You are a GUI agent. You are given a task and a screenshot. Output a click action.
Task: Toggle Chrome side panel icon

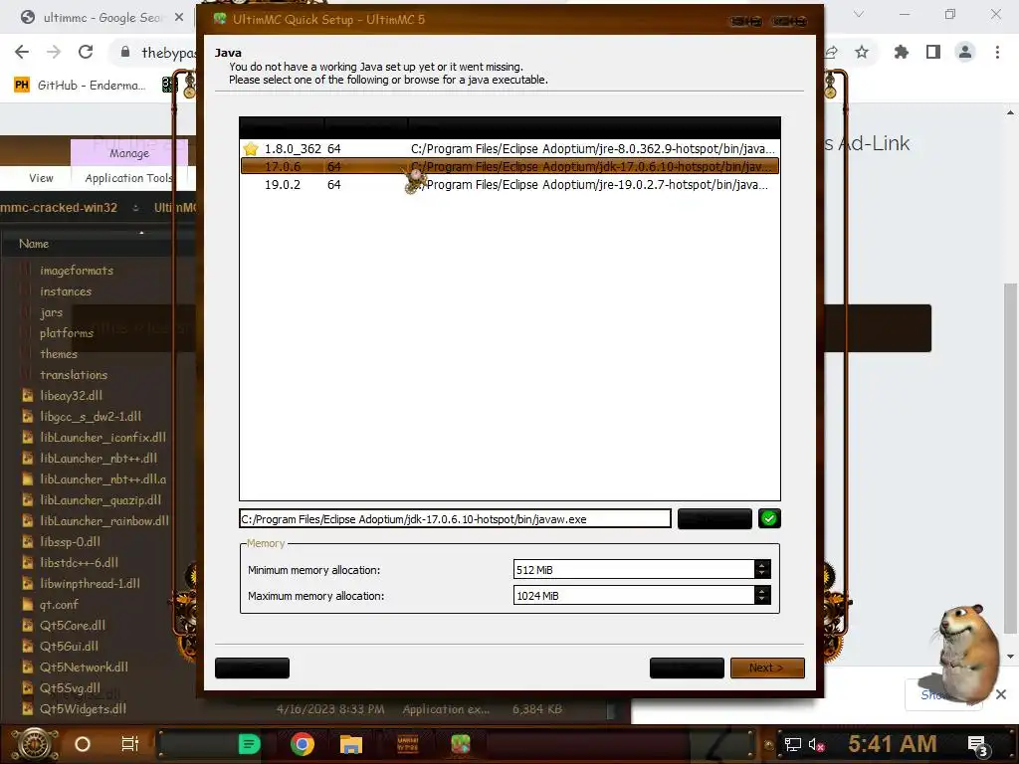[933, 52]
